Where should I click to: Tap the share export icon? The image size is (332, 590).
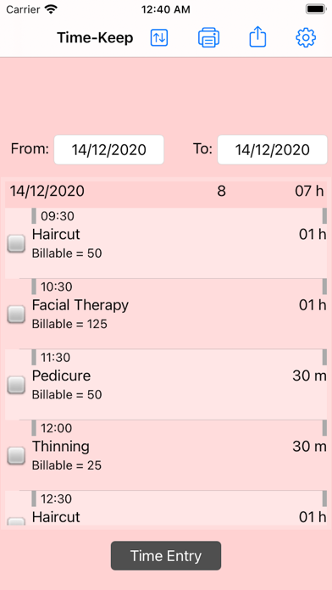257,38
